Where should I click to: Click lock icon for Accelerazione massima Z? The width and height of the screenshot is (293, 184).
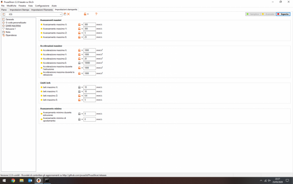[79, 59]
